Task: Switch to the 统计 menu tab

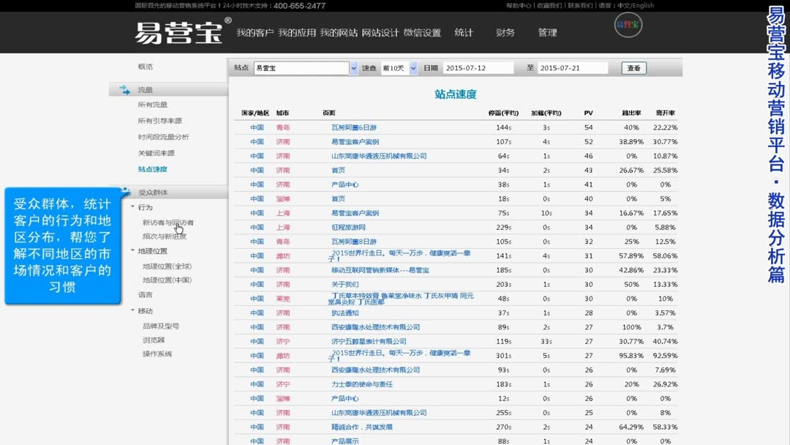Action: (x=464, y=32)
